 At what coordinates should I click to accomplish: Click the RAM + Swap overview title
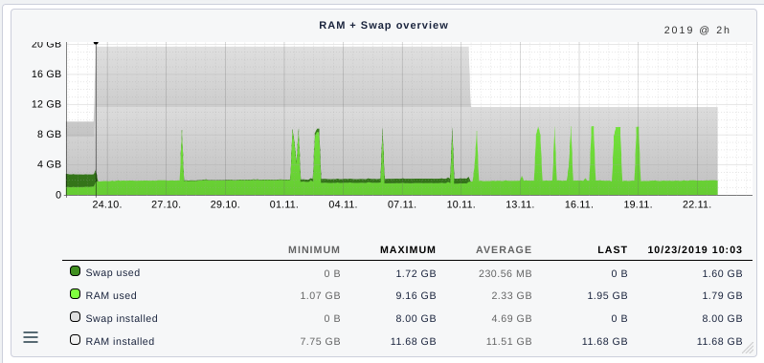pos(384,25)
